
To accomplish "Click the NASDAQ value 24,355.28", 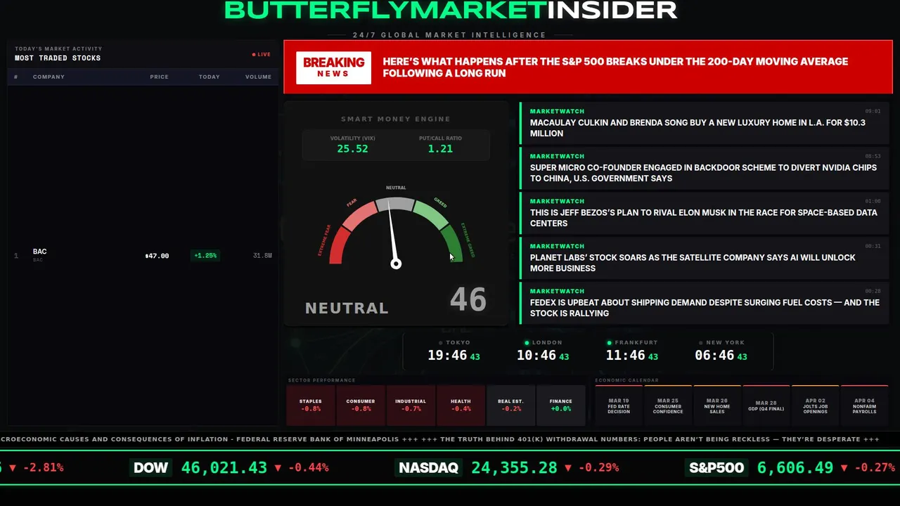I will [x=514, y=468].
